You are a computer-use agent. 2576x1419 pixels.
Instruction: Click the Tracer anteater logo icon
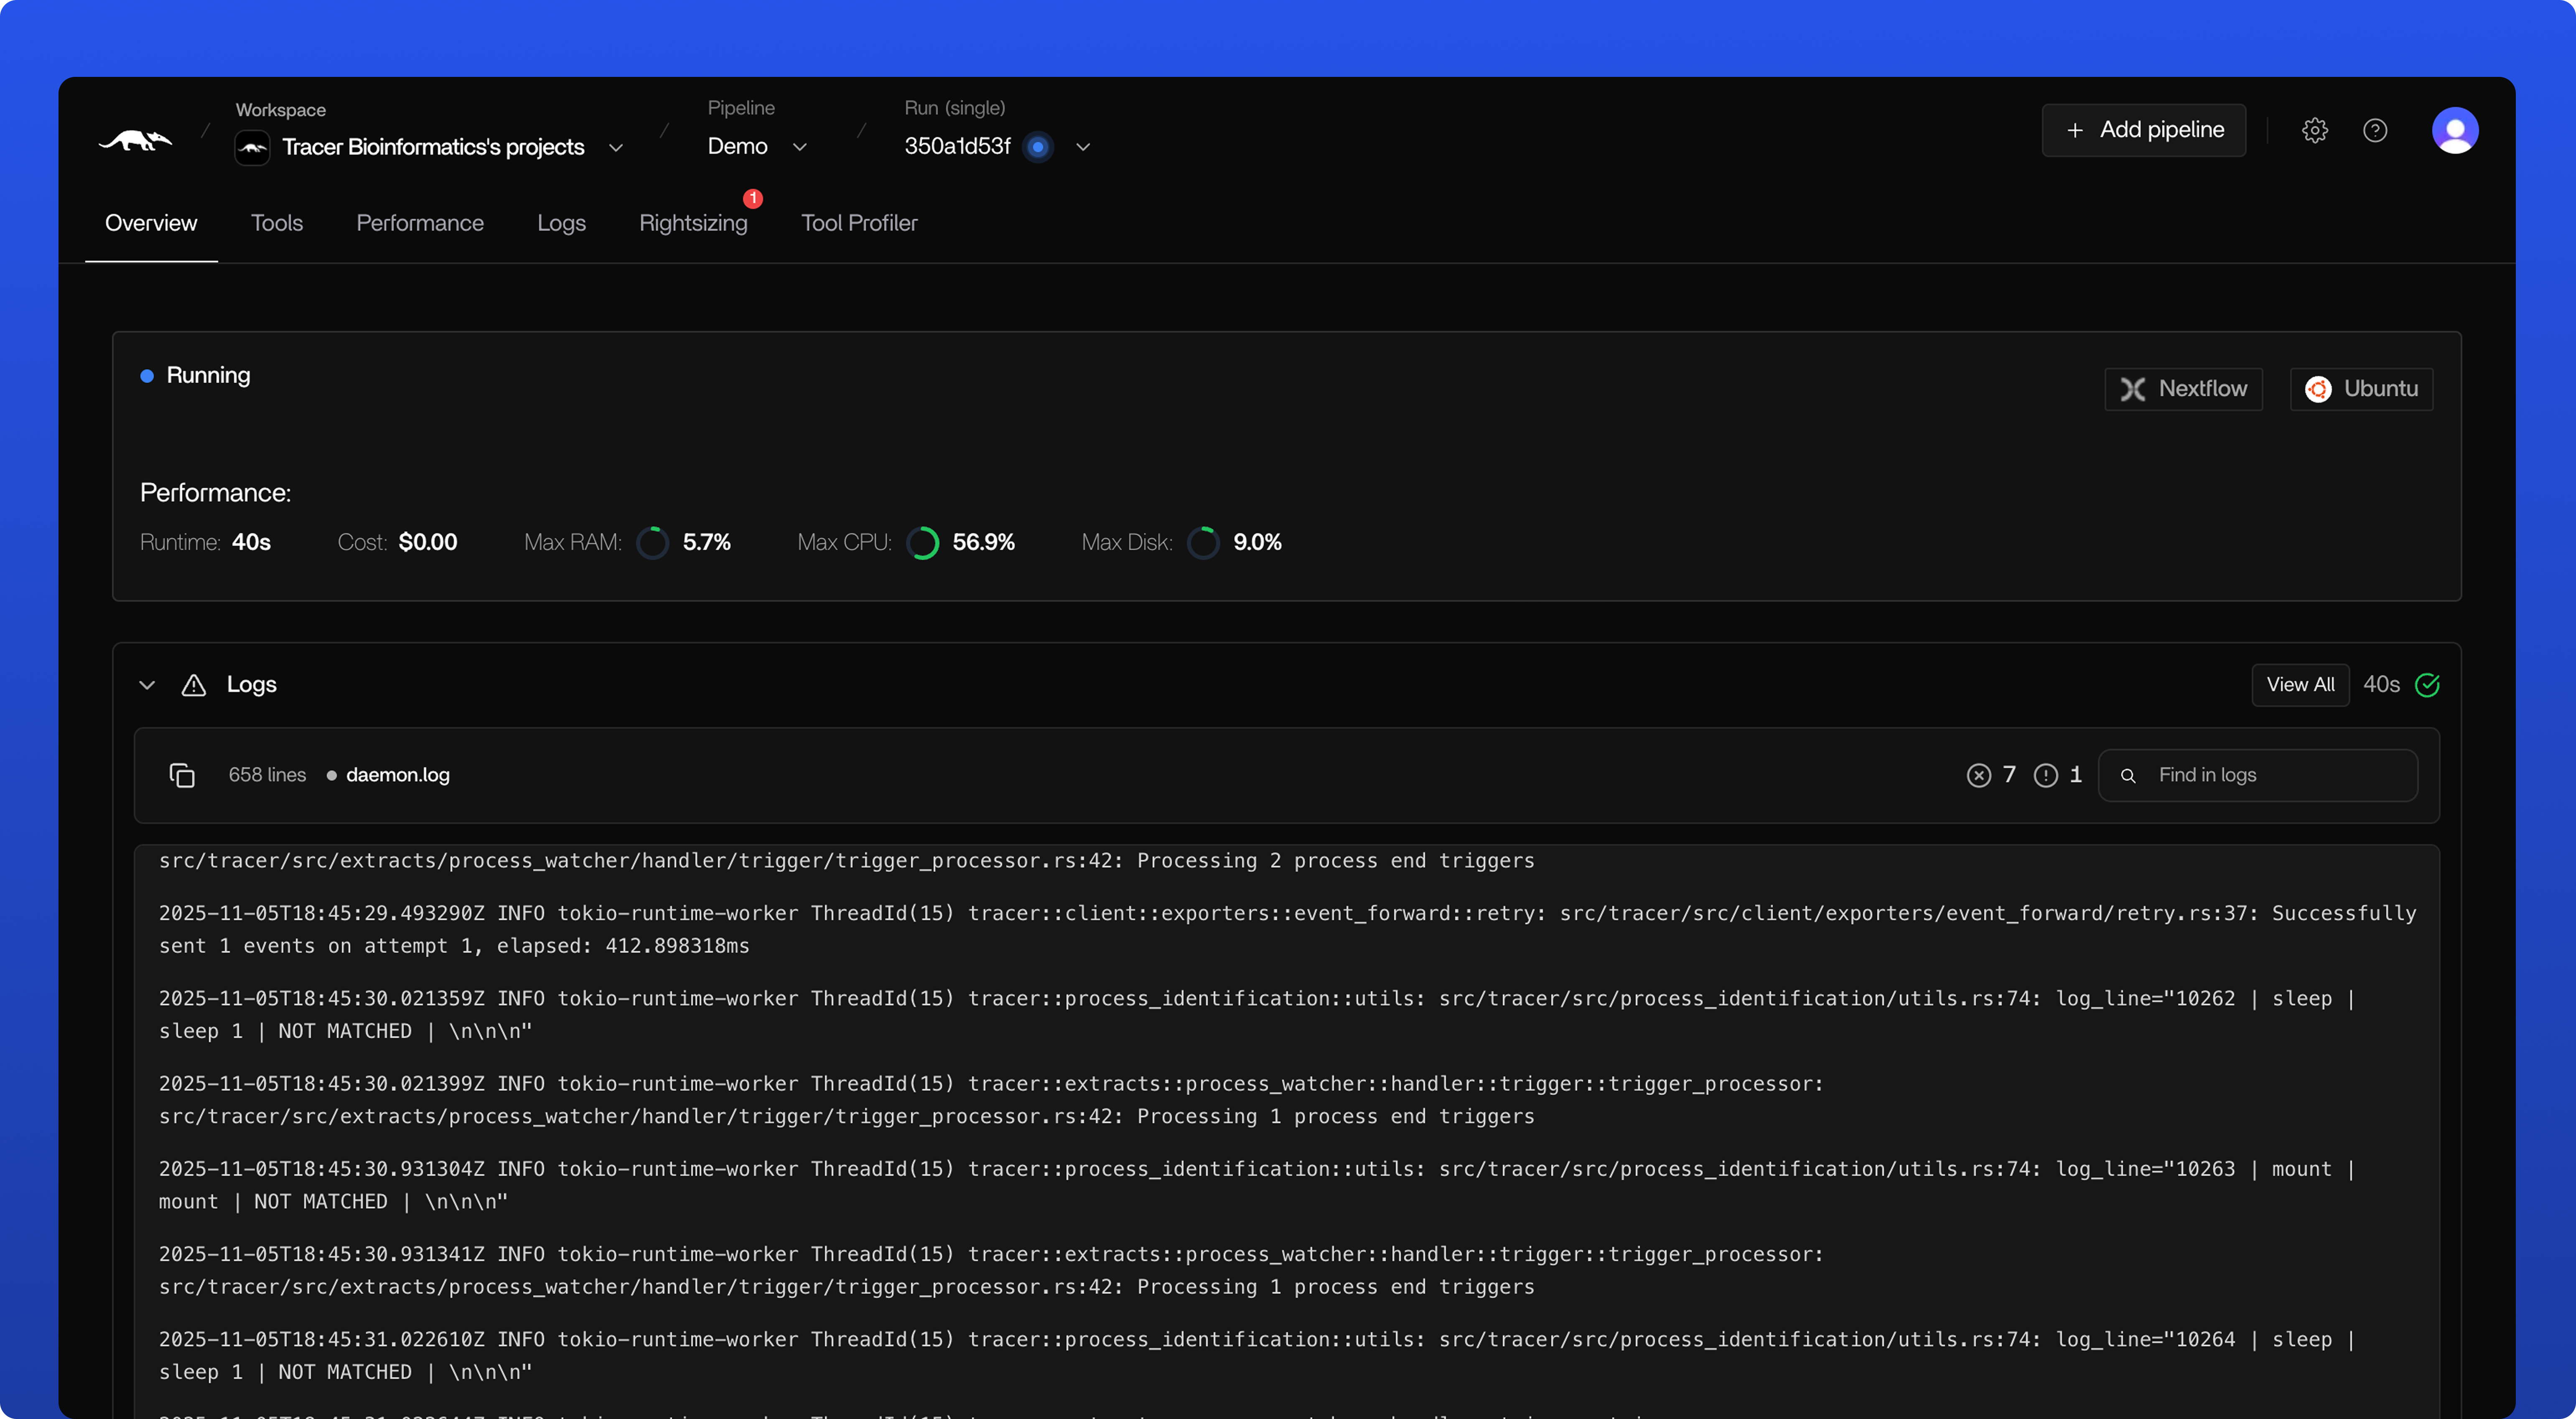[x=135, y=141]
